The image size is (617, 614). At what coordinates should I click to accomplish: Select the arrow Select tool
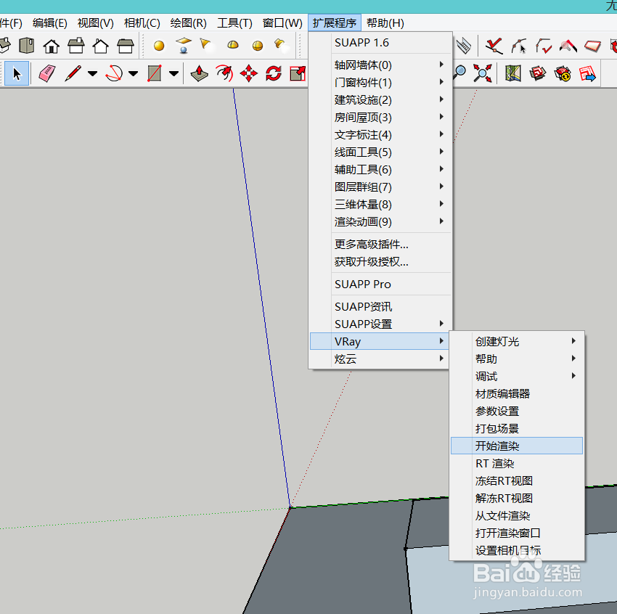point(17,73)
